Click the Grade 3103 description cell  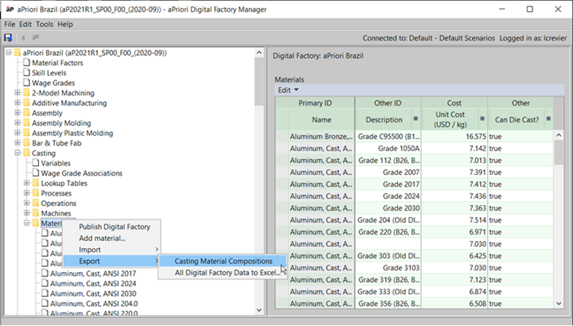pos(388,268)
